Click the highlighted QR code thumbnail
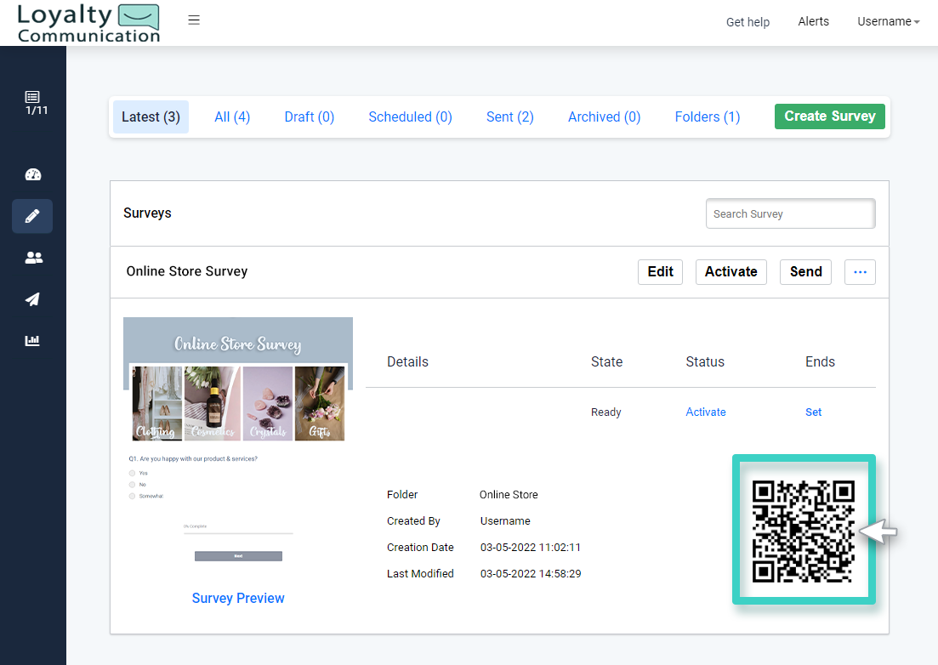 pos(803,529)
